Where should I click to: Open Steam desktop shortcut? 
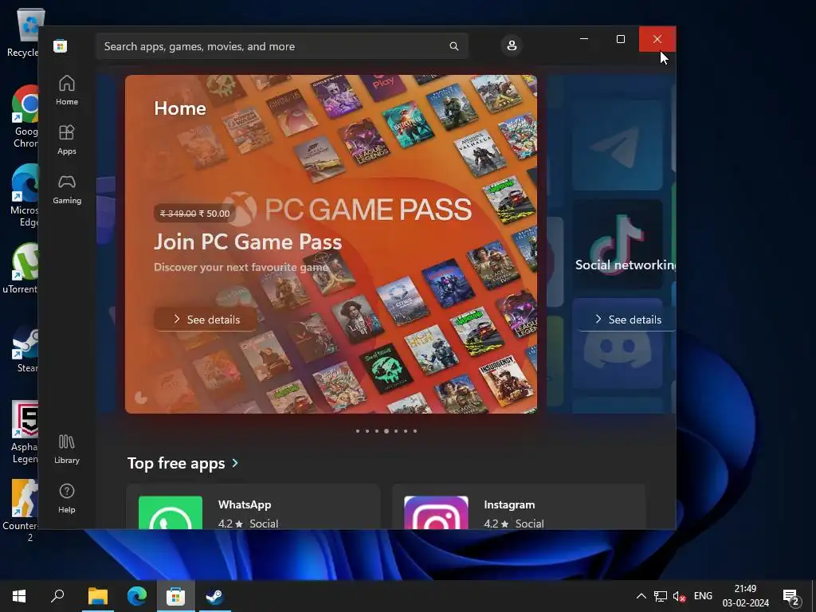pos(26,349)
